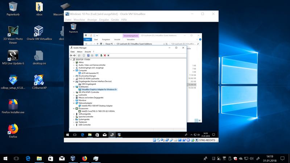Switch to the Freigeben tab in Explorer ribbon

click(106, 39)
